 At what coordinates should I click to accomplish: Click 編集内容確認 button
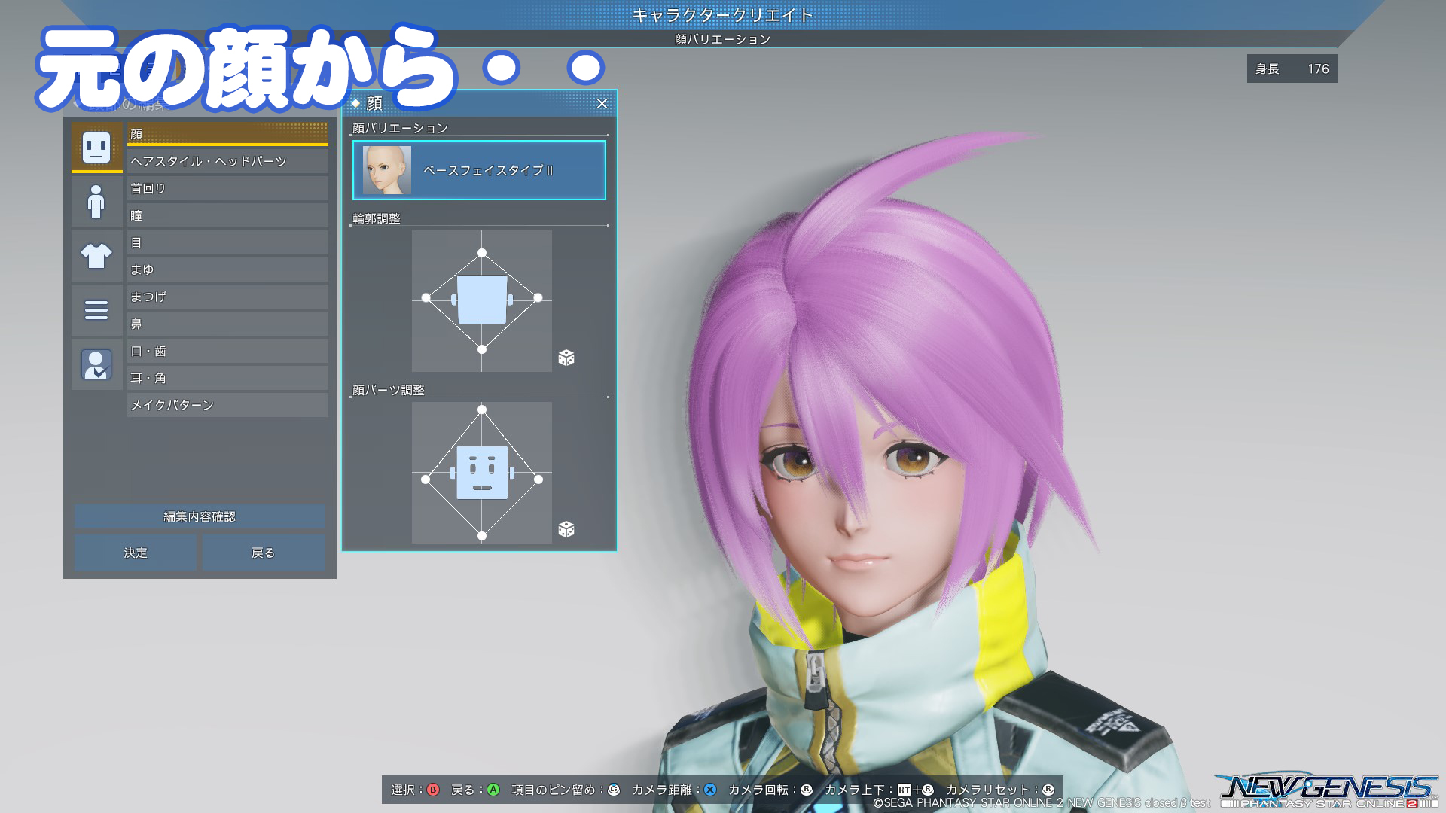click(x=200, y=516)
